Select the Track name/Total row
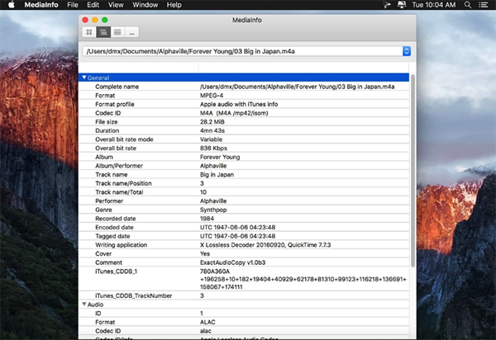 (244, 192)
